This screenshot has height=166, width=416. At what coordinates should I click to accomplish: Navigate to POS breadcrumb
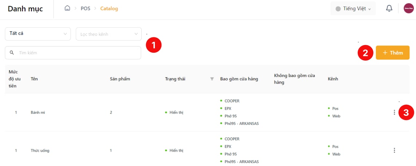pos(86,8)
